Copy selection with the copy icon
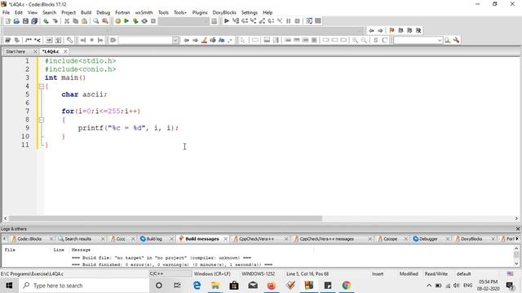 click(x=76, y=21)
